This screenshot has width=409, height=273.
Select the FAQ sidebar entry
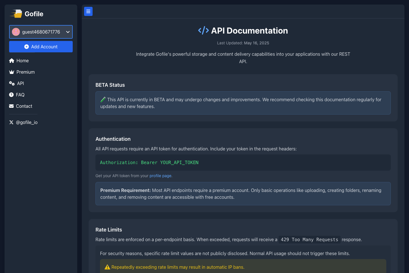20,95
